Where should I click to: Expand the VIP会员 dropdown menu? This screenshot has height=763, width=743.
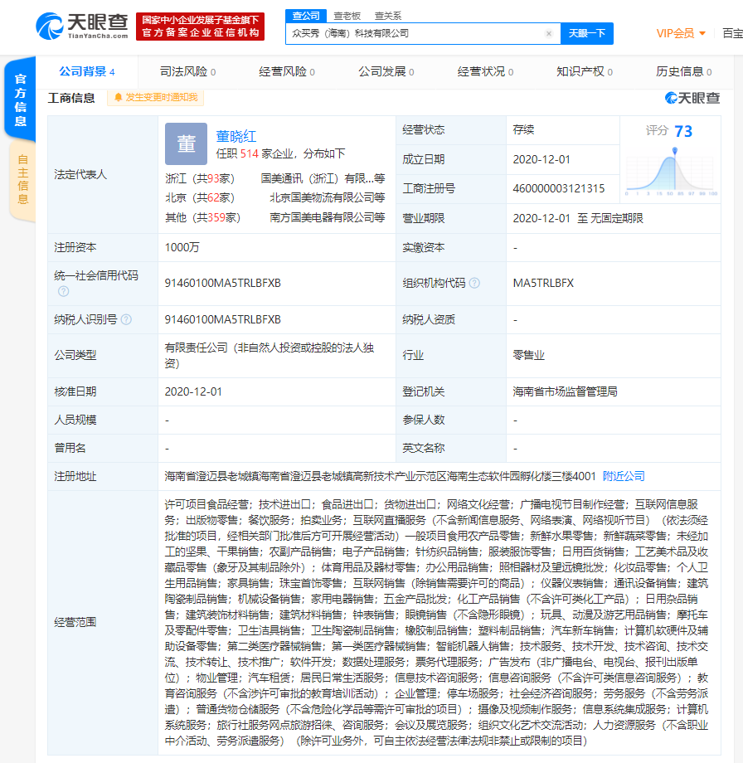pos(681,33)
